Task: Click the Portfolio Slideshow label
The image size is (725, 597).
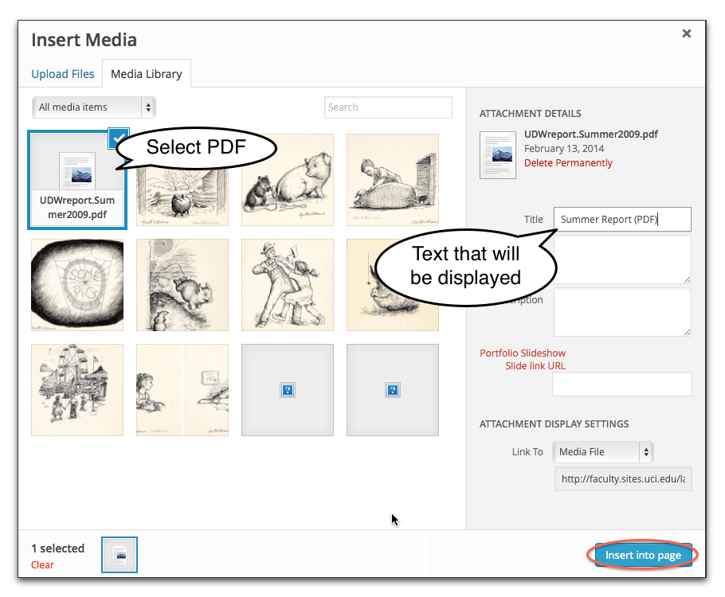Action: (523, 353)
